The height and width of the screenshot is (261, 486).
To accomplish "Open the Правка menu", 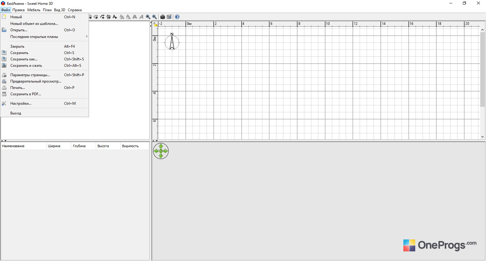I will (x=19, y=10).
